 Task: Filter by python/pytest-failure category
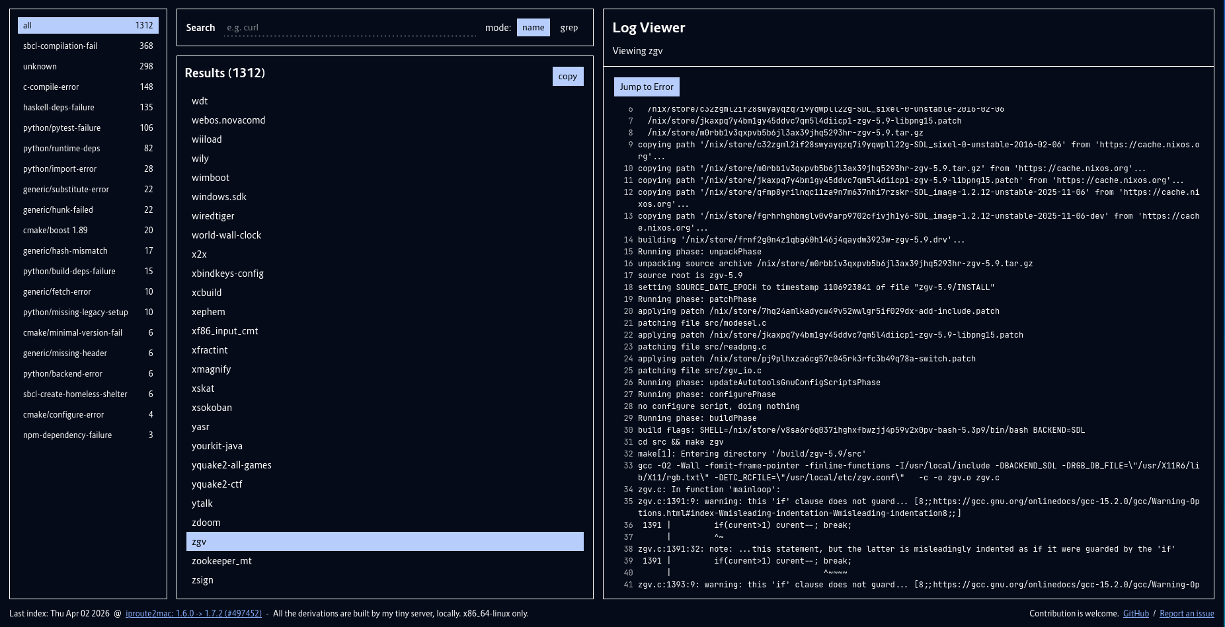[88, 128]
